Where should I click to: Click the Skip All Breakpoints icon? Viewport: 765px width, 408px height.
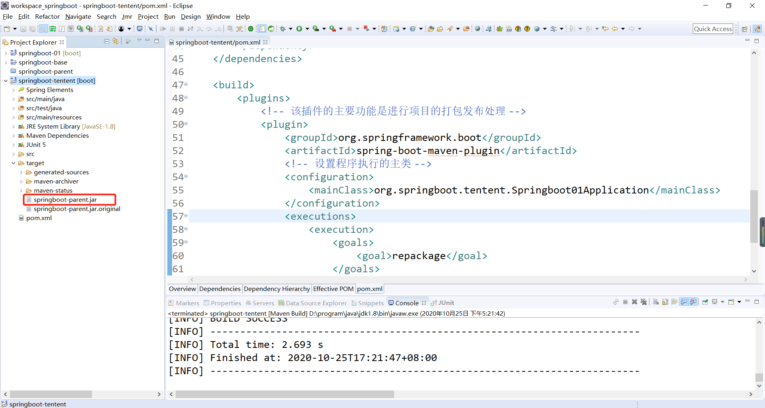tap(151, 29)
